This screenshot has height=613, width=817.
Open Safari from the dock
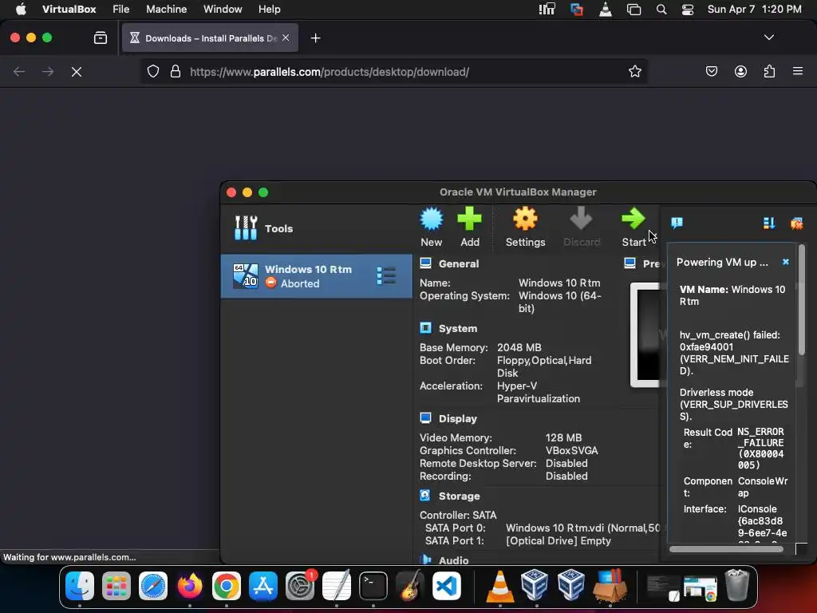pos(153,586)
